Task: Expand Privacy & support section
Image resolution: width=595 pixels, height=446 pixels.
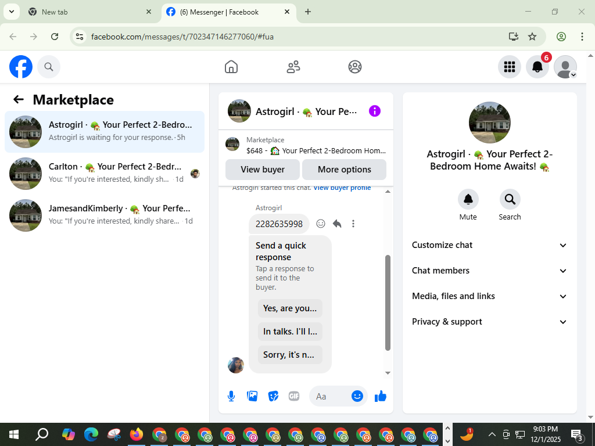Action: [489, 322]
